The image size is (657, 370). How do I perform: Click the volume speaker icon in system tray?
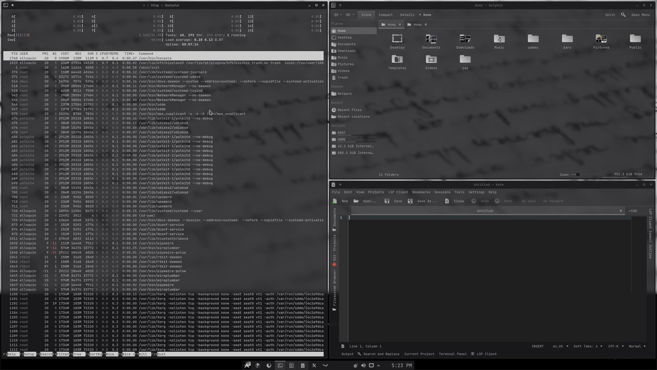(363, 366)
